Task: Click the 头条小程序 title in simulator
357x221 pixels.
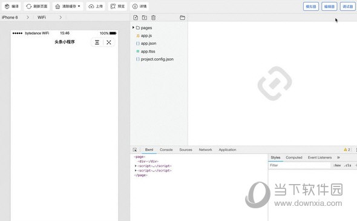Action: pos(65,42)
